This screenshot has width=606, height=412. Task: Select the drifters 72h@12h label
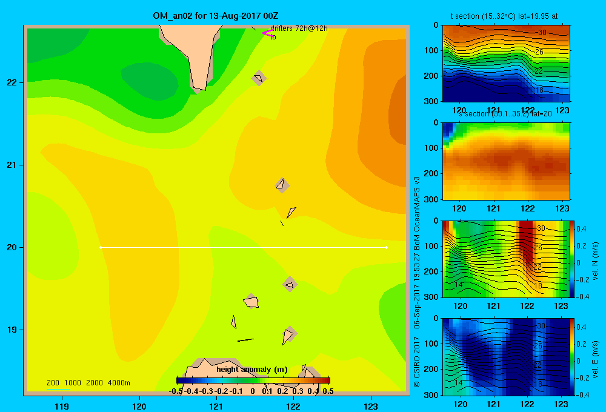click(x=299, y=28)
